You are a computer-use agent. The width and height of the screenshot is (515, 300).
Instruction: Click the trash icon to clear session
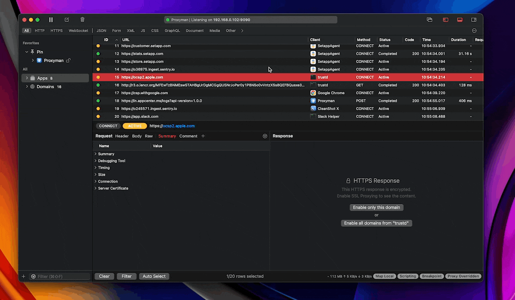click(82, 20)
